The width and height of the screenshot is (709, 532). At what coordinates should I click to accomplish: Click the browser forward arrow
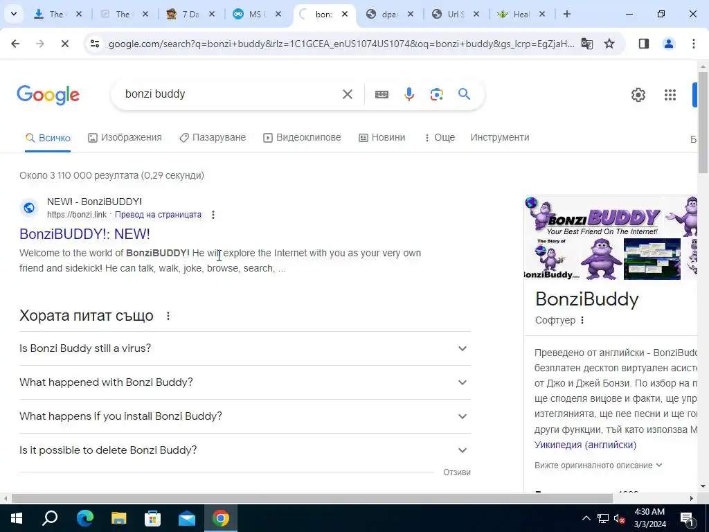[40, 44]
